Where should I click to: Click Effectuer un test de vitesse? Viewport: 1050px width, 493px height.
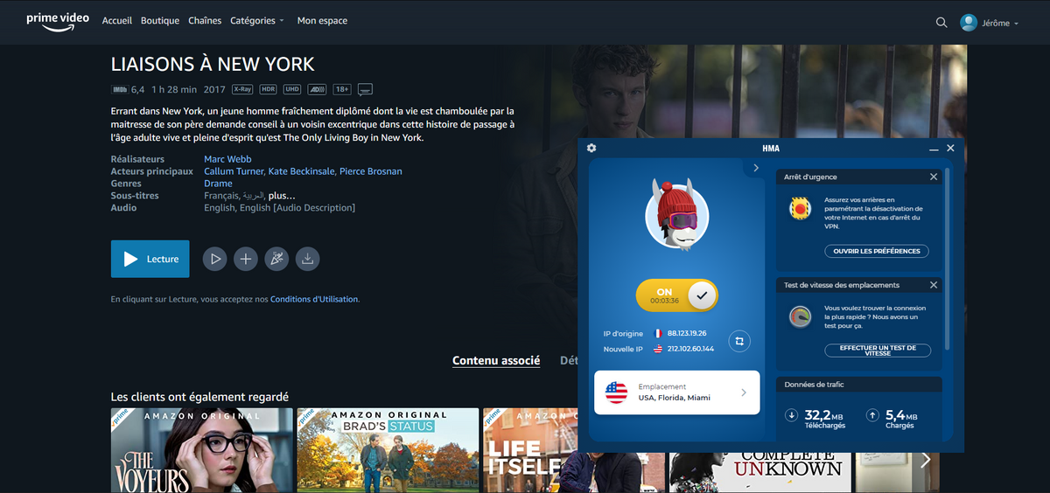pyautogui.click(x=878, y=351)
